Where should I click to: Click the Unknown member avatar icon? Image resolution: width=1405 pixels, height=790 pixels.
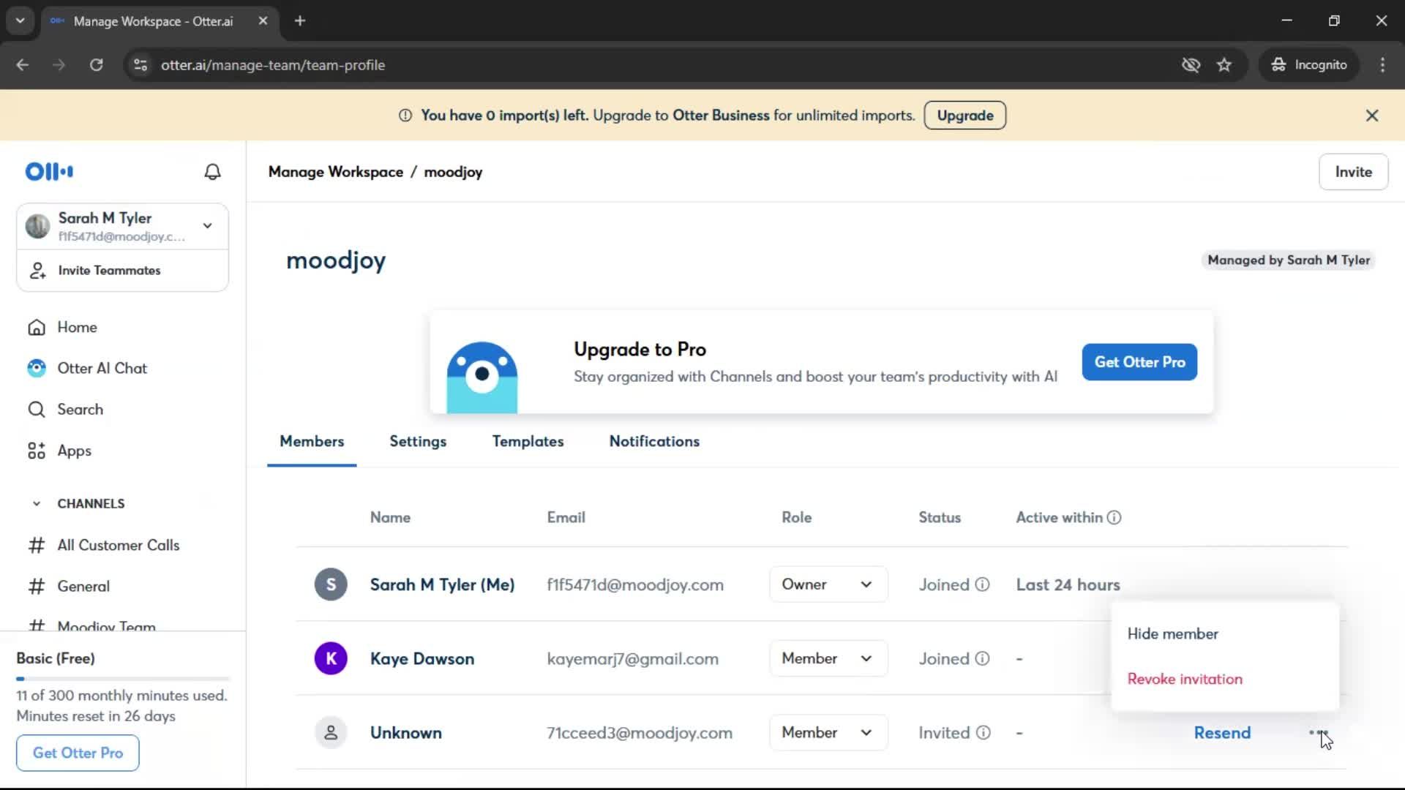331,732
